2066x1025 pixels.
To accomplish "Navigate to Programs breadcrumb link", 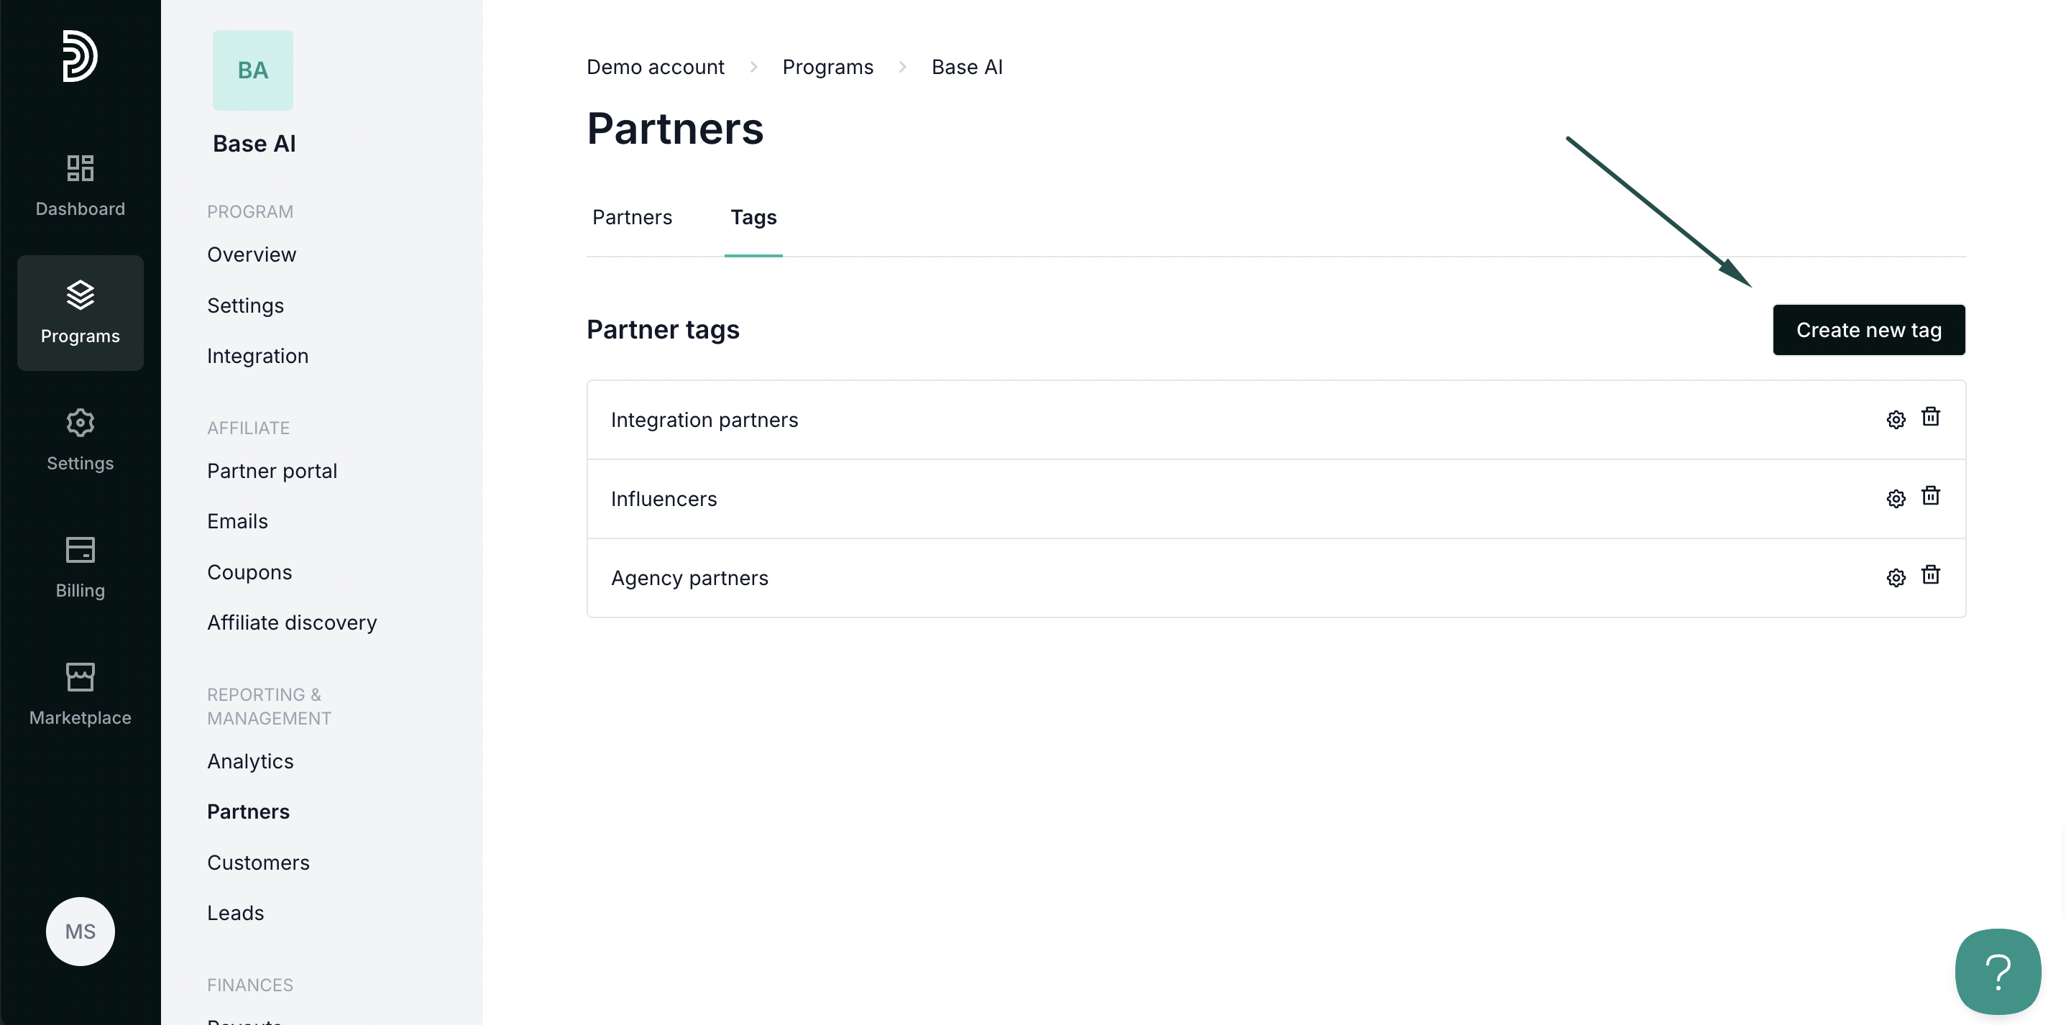I will [x=827, y=68].
